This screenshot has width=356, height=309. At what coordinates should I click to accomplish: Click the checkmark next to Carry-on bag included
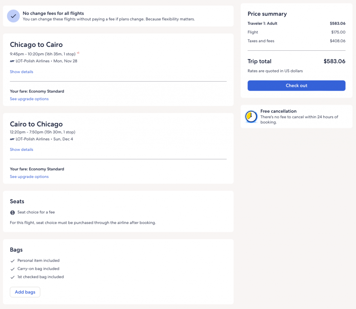tap(13, 269)
